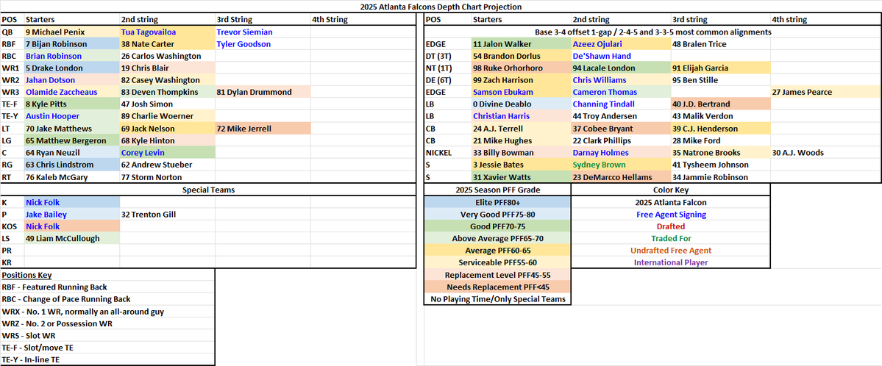Click the 'Corey Levin' cell
The width and height of the screenshot is (882, 366).
(x=168, y=152)
